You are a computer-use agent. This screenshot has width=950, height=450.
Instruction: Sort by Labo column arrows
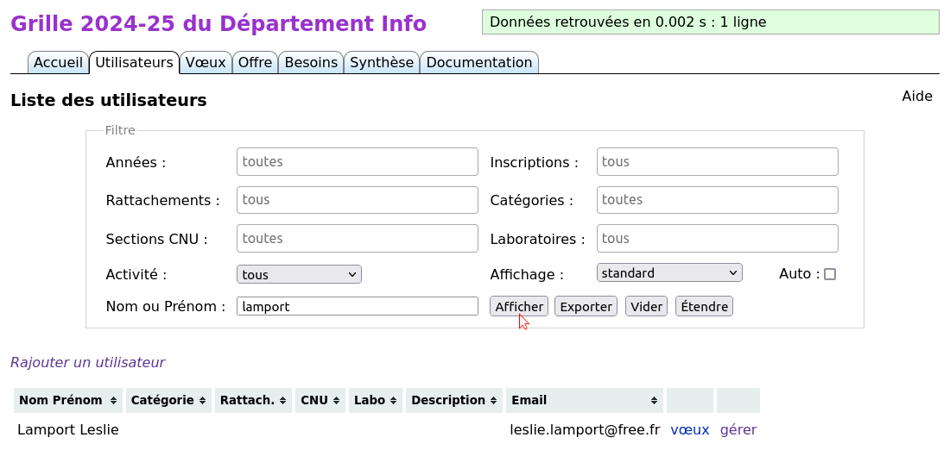point(393,400)
